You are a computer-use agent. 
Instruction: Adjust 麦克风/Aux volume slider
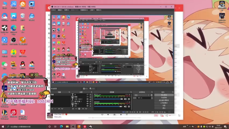(x=108, y=99)
